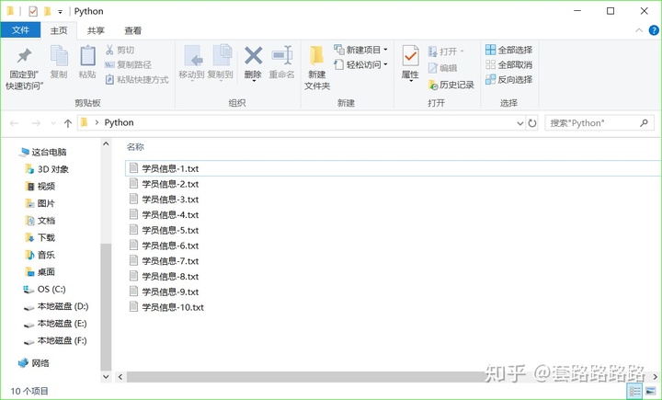662x400 pixels.
Task: Open New item (新建项目) dropdown
Action: (x=361, y=50)
